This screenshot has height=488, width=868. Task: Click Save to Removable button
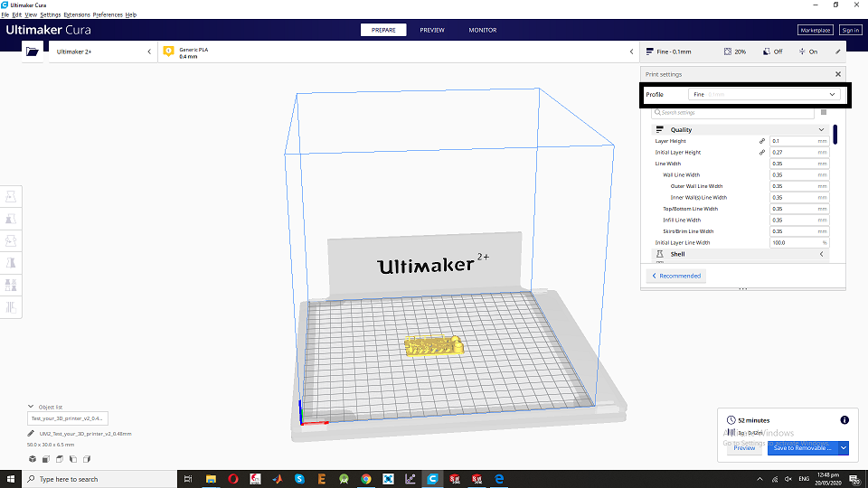coord(803,447)
